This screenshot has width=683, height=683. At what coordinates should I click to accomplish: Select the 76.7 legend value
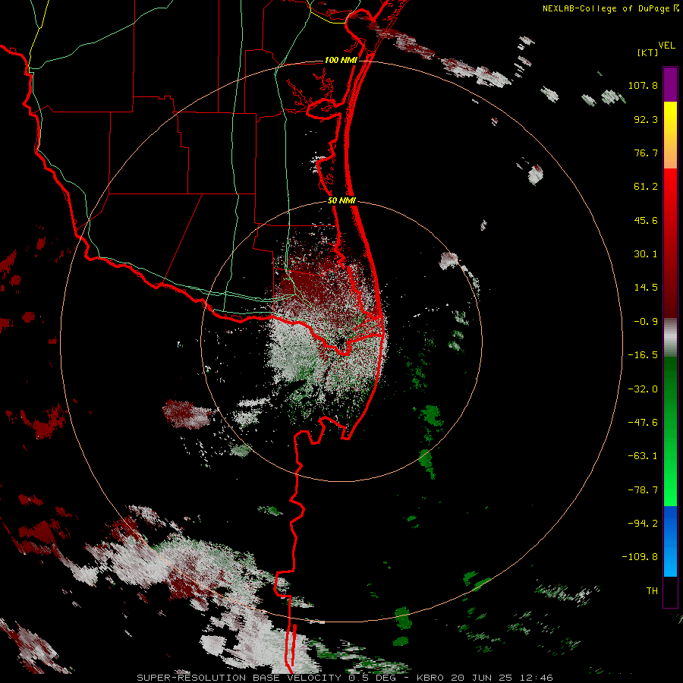pos(646,153)
